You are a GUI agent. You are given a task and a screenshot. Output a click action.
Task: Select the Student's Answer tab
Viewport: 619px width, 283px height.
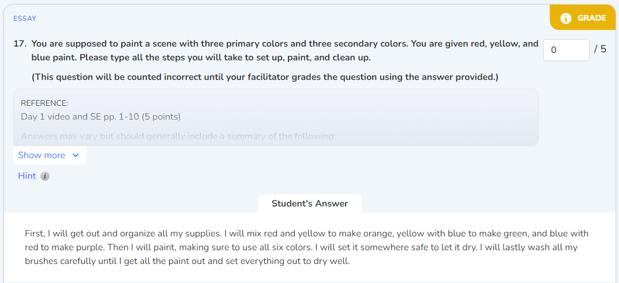pos(309,204)
